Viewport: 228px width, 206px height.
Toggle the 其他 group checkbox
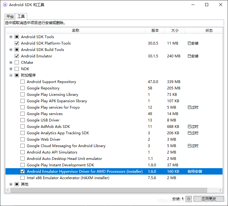point(17,184)
